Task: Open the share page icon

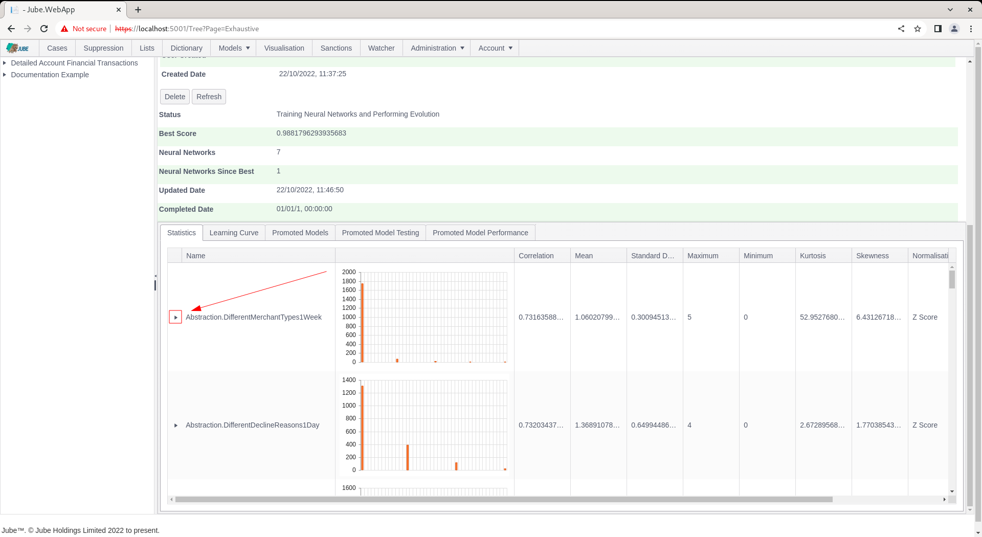Action: click(901, 29)
